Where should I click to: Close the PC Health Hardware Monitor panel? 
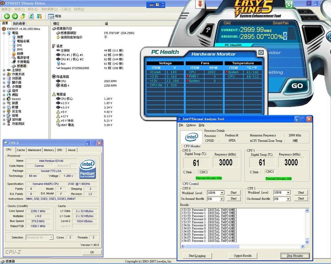click(261, 53)
